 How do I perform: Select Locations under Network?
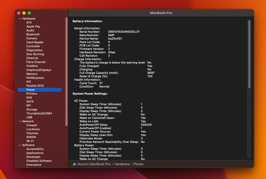click(33, 129)
